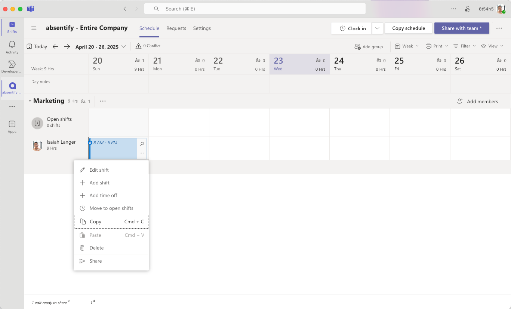The width and height of the screenshot is (511, 309).
Task: Switch to the Schedule tab
Action: tap(149, 28)
